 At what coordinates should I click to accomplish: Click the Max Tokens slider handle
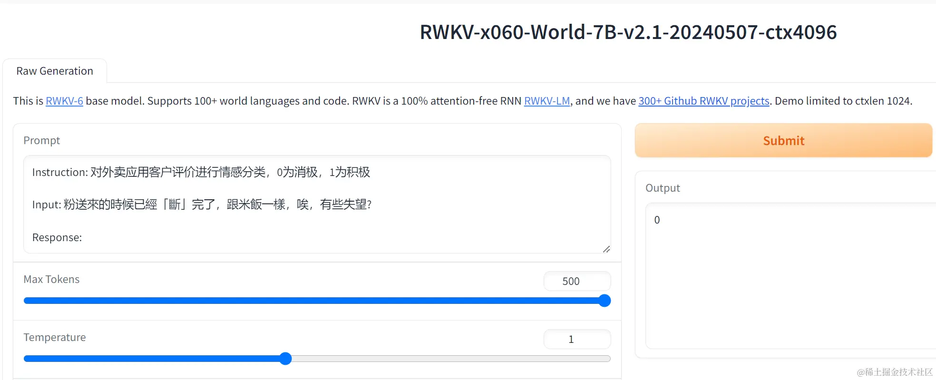pos(604,301)
